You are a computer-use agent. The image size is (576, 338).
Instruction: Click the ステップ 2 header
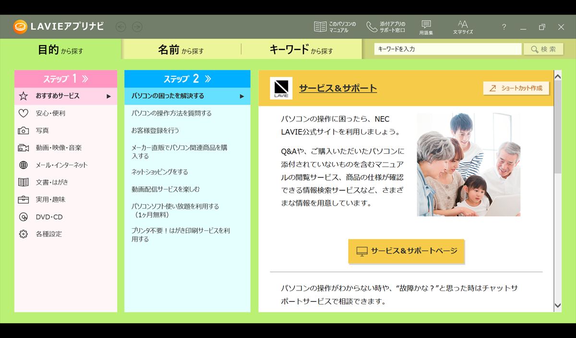coord(187,79)
